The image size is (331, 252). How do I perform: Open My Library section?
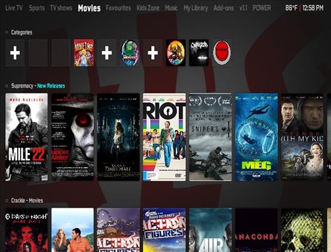[196, 8]
